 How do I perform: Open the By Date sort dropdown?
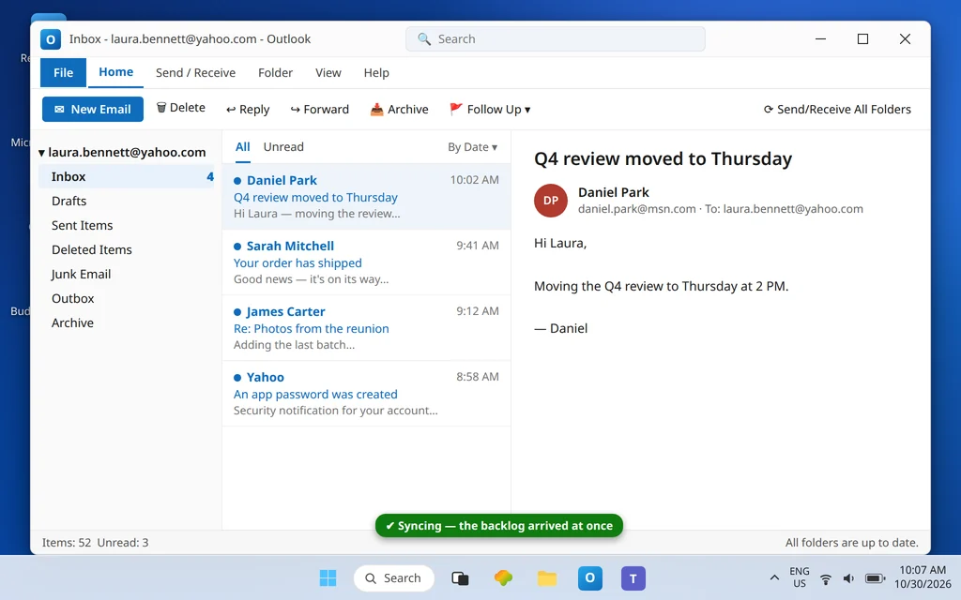tap(473, 147)
